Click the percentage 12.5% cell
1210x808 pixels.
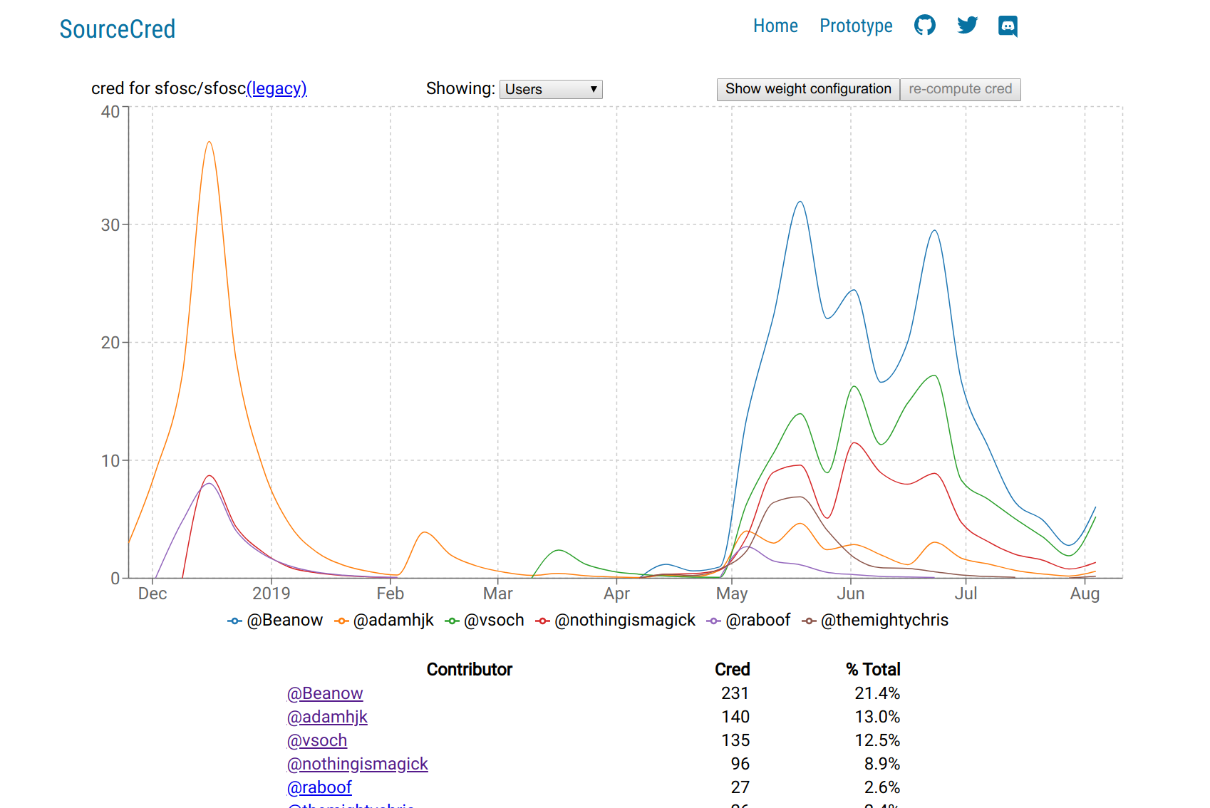(877, 740)
